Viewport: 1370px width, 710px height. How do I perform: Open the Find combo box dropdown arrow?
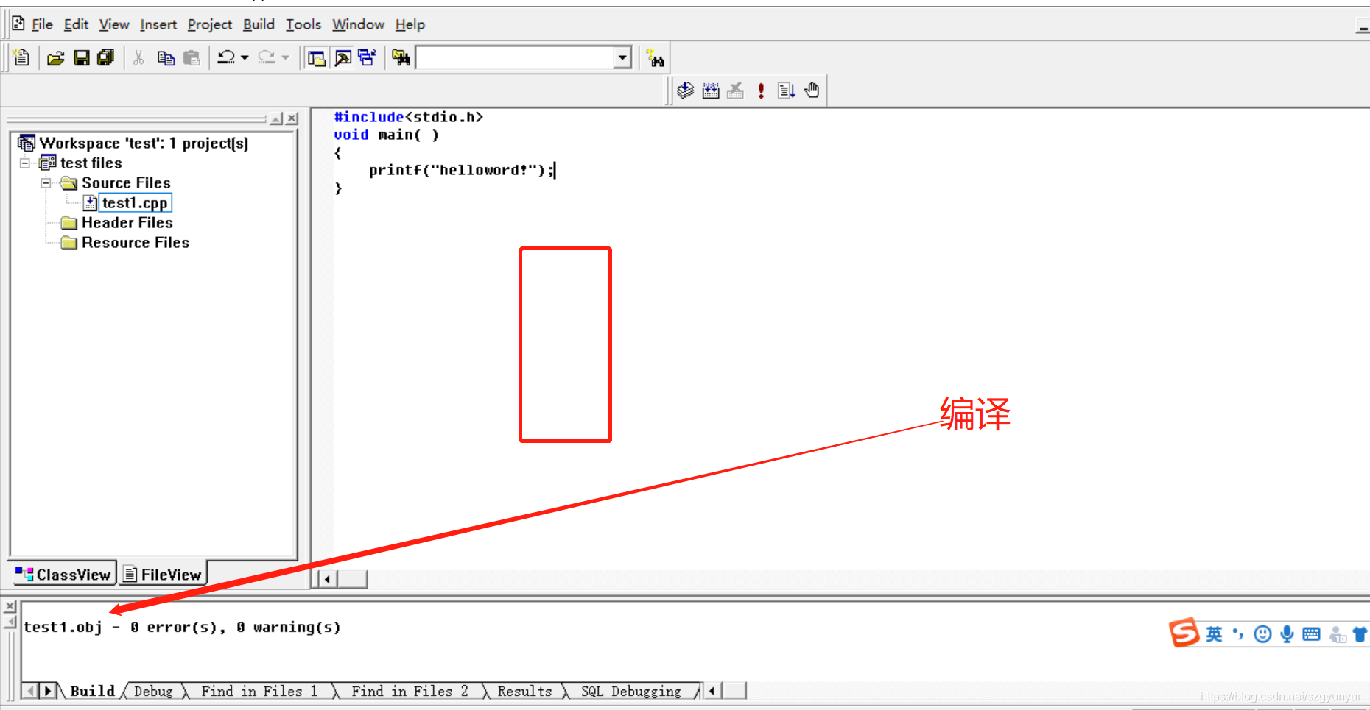tap(622, 57)
